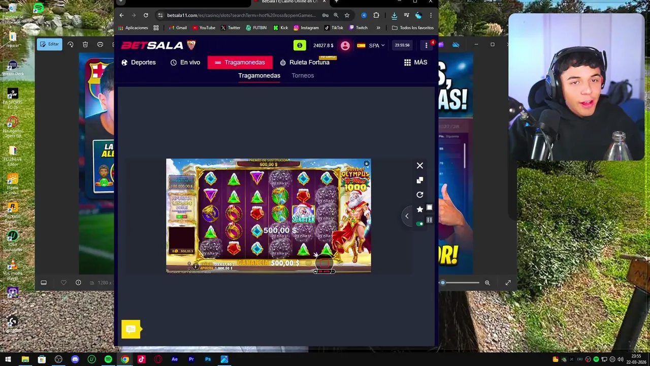This screenshot has width=650, height=366.
Task: Select split-screen layout icon
Action: [429, 220]
